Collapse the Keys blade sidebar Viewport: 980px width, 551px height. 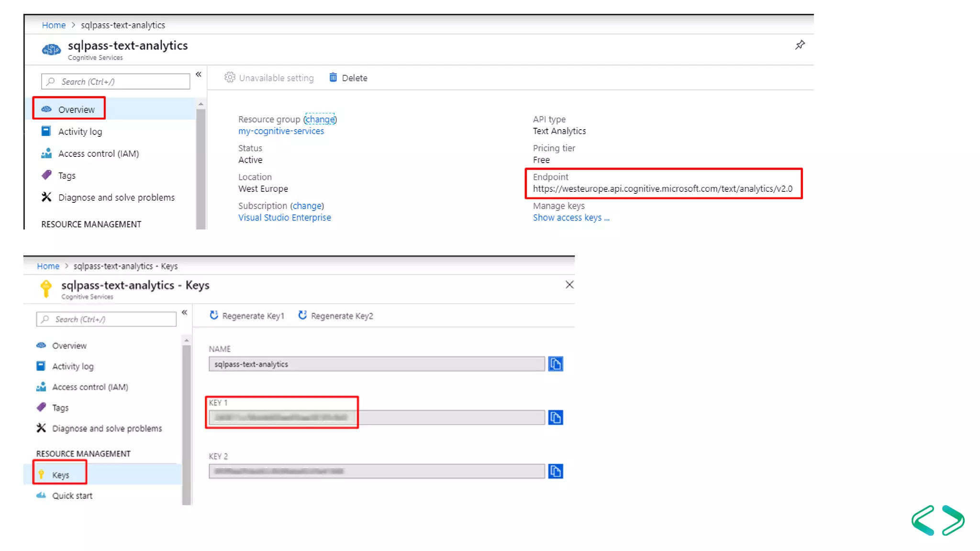[184, 312]
